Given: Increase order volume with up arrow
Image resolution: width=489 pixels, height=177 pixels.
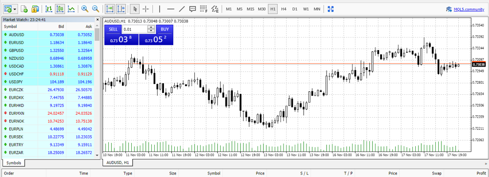Looking at the screenshot, I should coord(151,28).
